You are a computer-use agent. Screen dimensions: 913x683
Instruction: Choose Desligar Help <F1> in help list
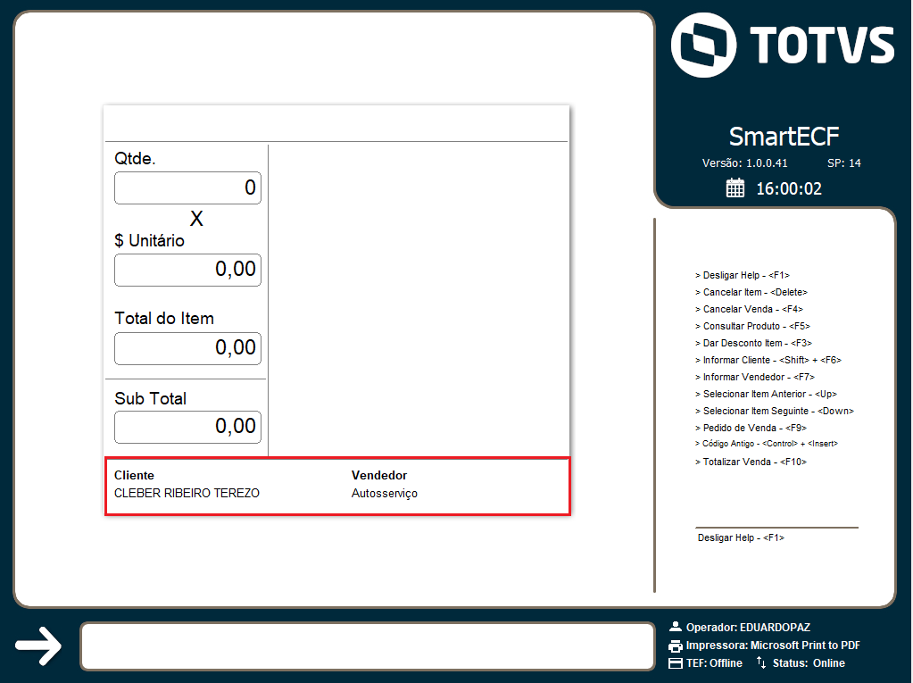pos(743,275)
